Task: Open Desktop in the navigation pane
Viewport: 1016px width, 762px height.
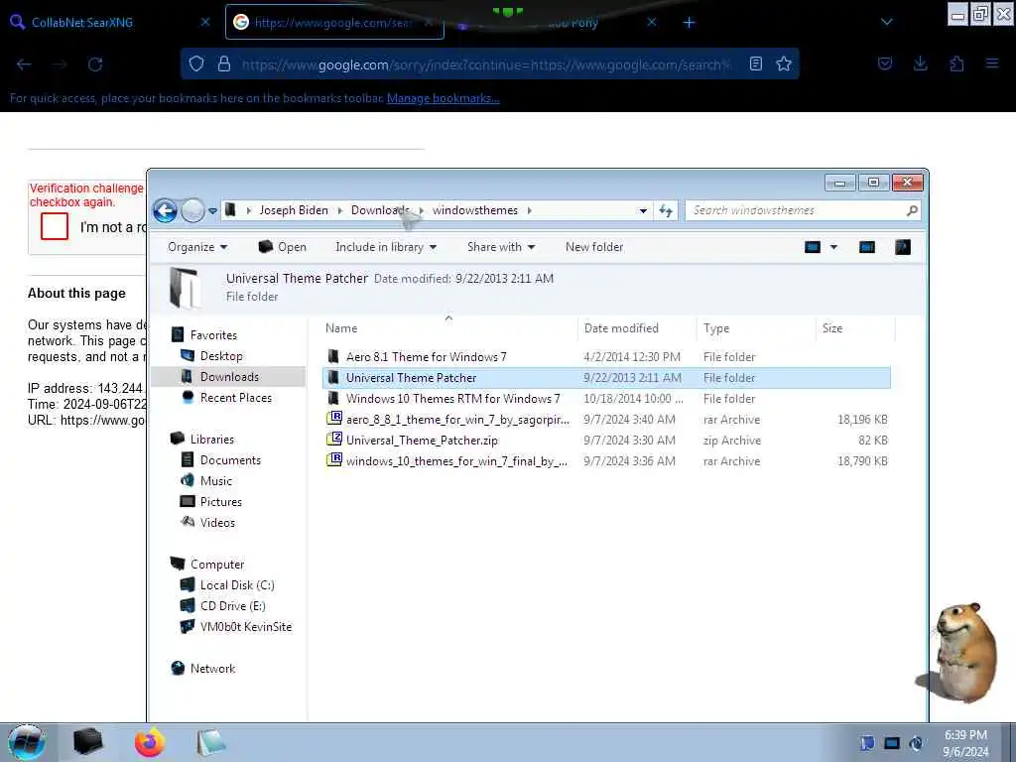Action: click(221, 356)
